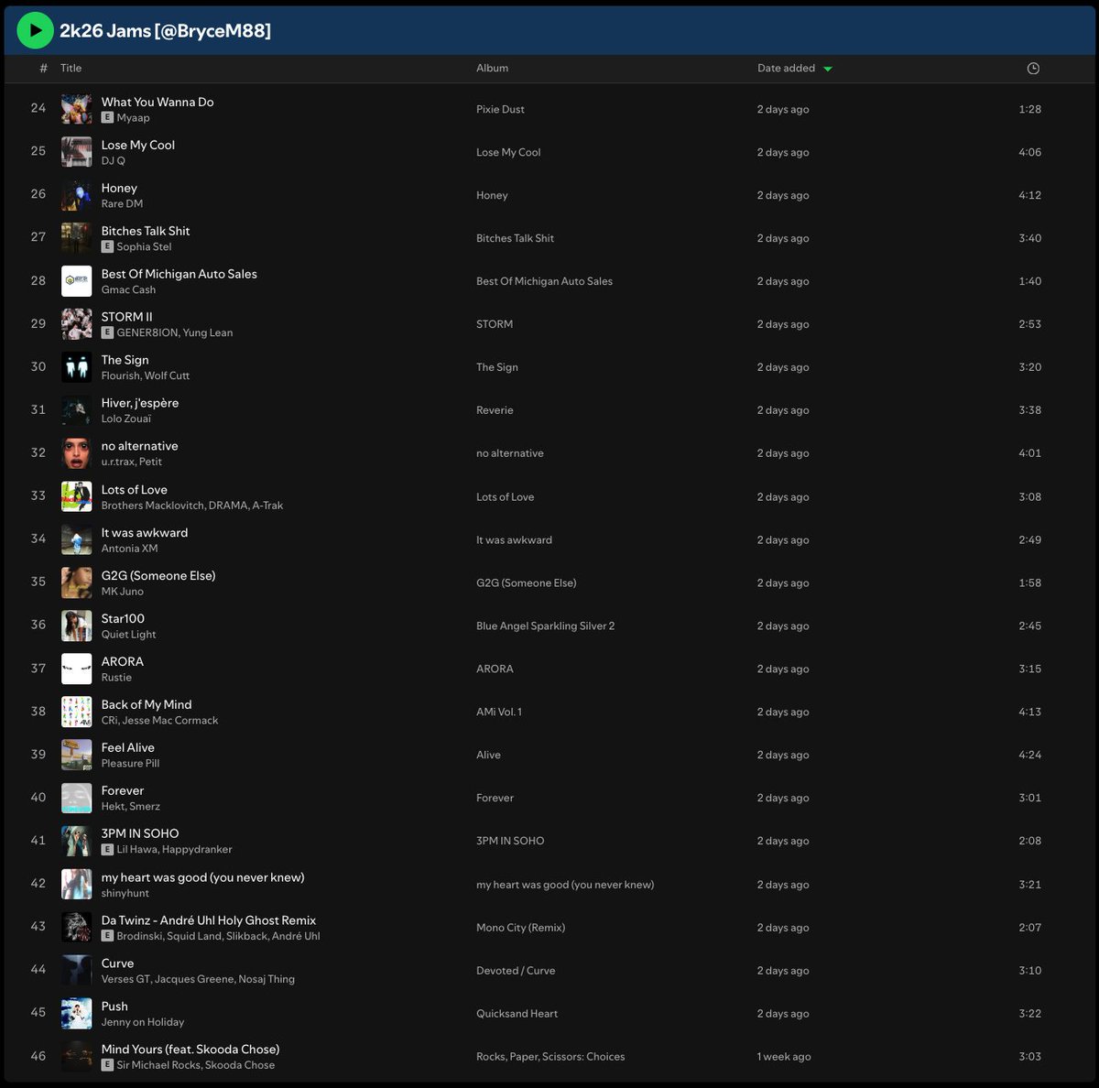This screenshot has width=1099, height=1088.
Task: Open The Sign cover thumbnail
Action: click(76, 367)
